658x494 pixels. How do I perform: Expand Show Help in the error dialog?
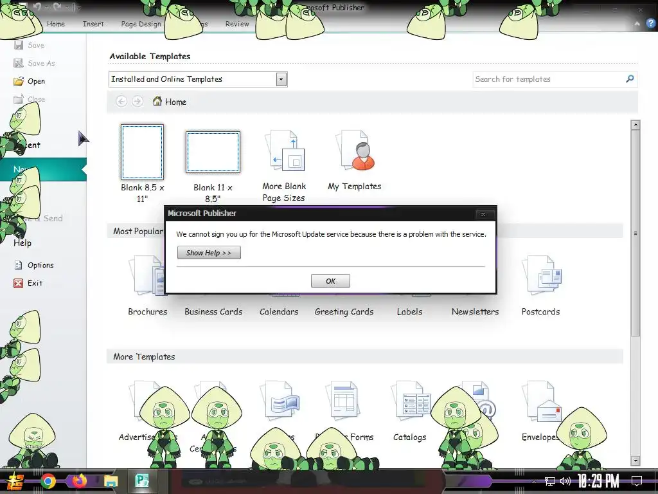[x=209, y=253]
